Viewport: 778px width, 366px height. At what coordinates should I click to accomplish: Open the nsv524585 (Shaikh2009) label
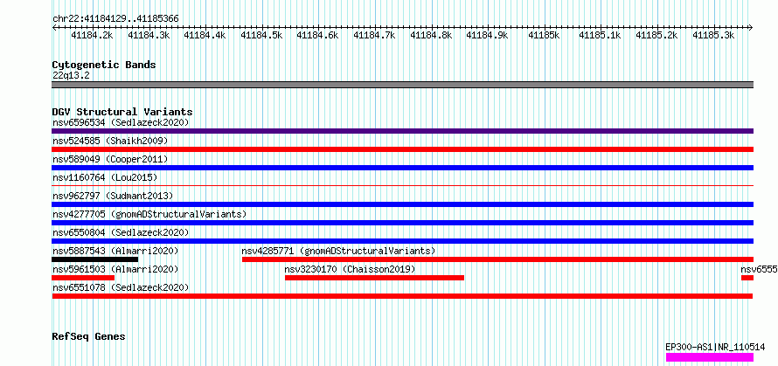click(110, 141)
